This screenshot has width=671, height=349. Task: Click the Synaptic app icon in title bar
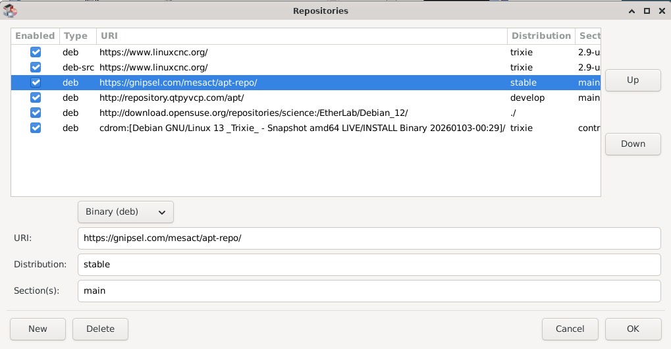(x=10, y=11)
